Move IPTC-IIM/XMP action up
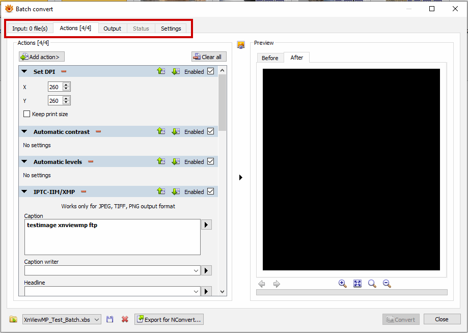Screen dimensions: 468x333 [x=161, y=191]
